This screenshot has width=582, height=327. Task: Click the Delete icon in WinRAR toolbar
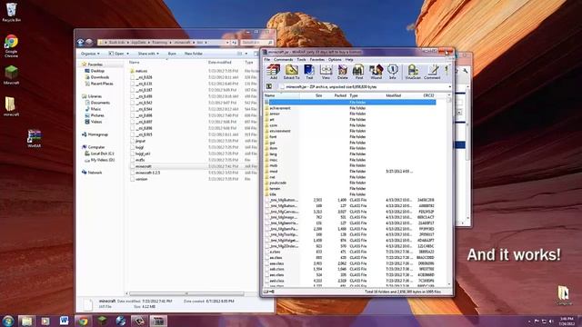(342, 72)
